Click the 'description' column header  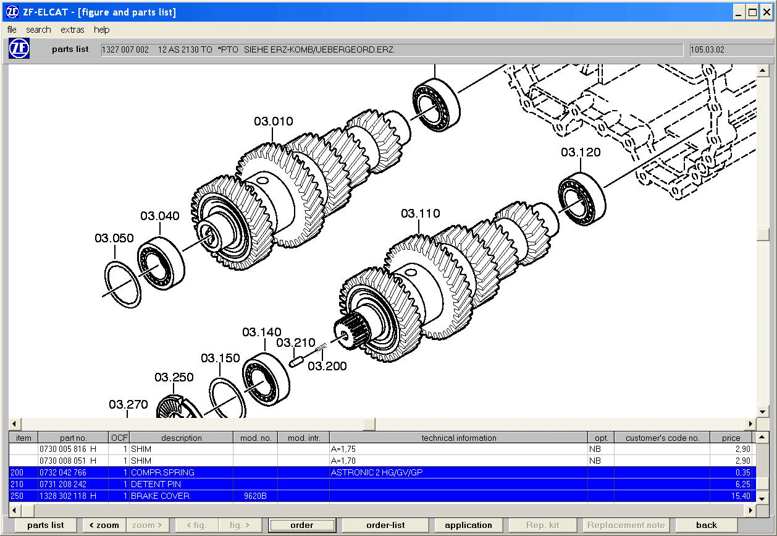(x=182, y=438)
